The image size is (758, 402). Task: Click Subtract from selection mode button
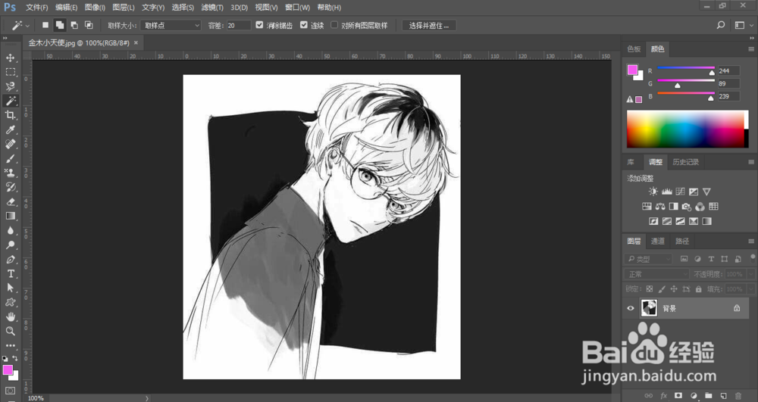coord(74,25)
